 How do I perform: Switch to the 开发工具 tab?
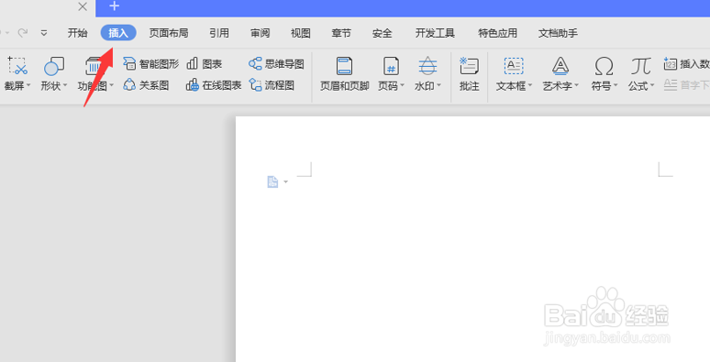pos(435,33)
